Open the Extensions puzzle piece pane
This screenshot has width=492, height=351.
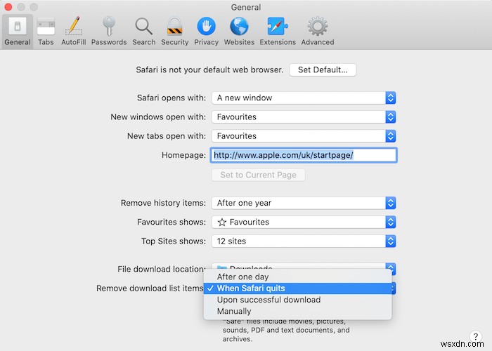(x=278, y=32)
